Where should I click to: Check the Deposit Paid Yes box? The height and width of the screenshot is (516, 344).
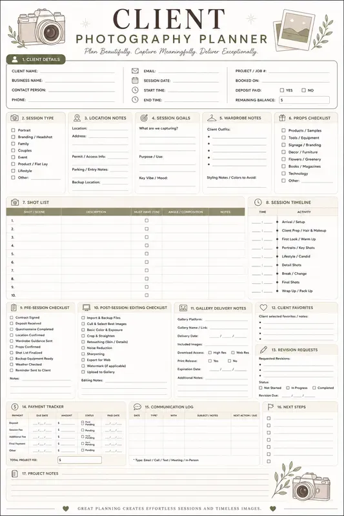282,90
